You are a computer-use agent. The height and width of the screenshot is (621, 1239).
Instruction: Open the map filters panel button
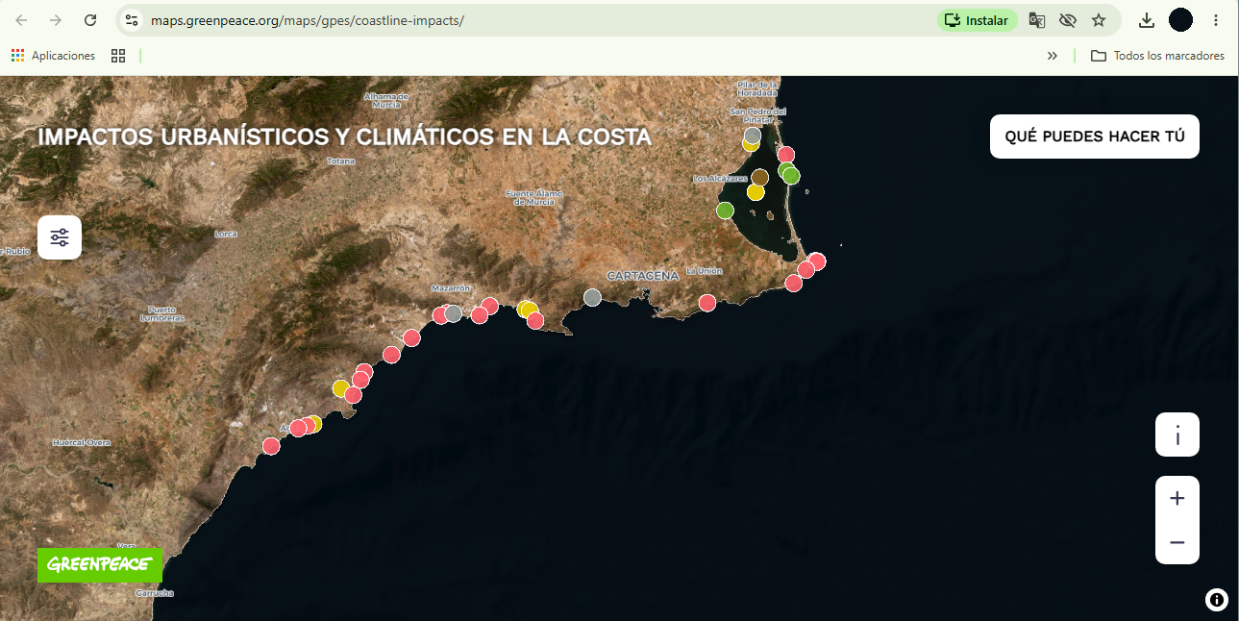click(60, 237)
